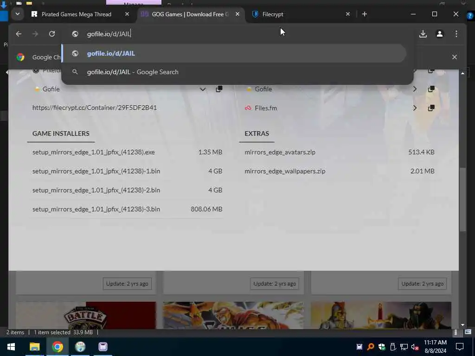Copy the right Gofile links
Viewport: 475px width, 356px height.
pyautogui.click(x=431, y=89)
